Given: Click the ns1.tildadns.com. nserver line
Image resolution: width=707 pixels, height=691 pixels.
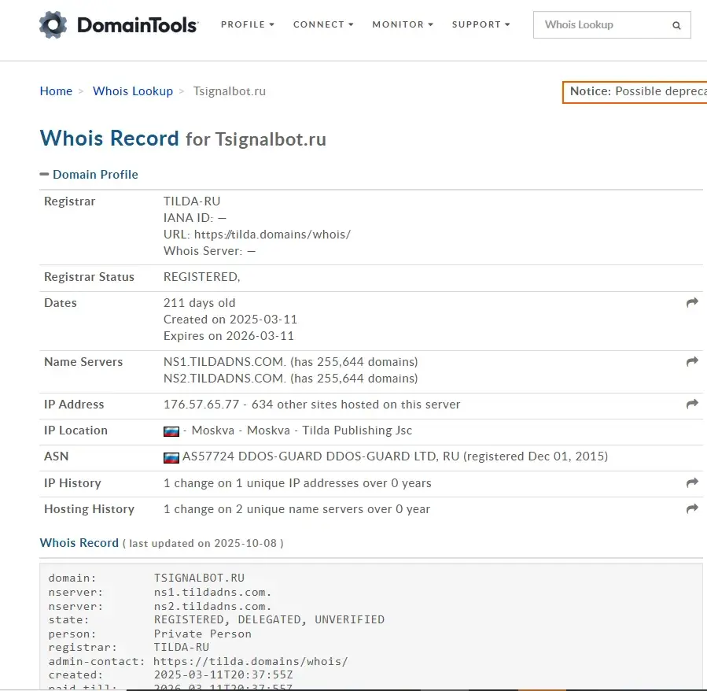Looking at the screenshot, I should tap(160, 592).
